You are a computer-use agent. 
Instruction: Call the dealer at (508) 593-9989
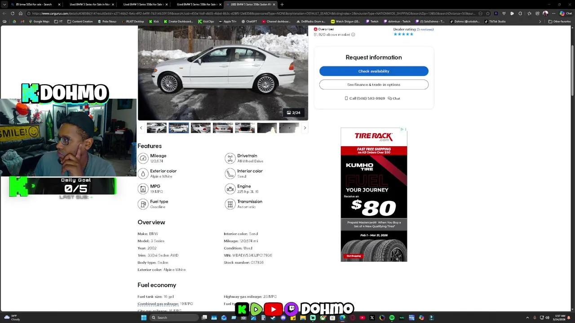[365, 98]
